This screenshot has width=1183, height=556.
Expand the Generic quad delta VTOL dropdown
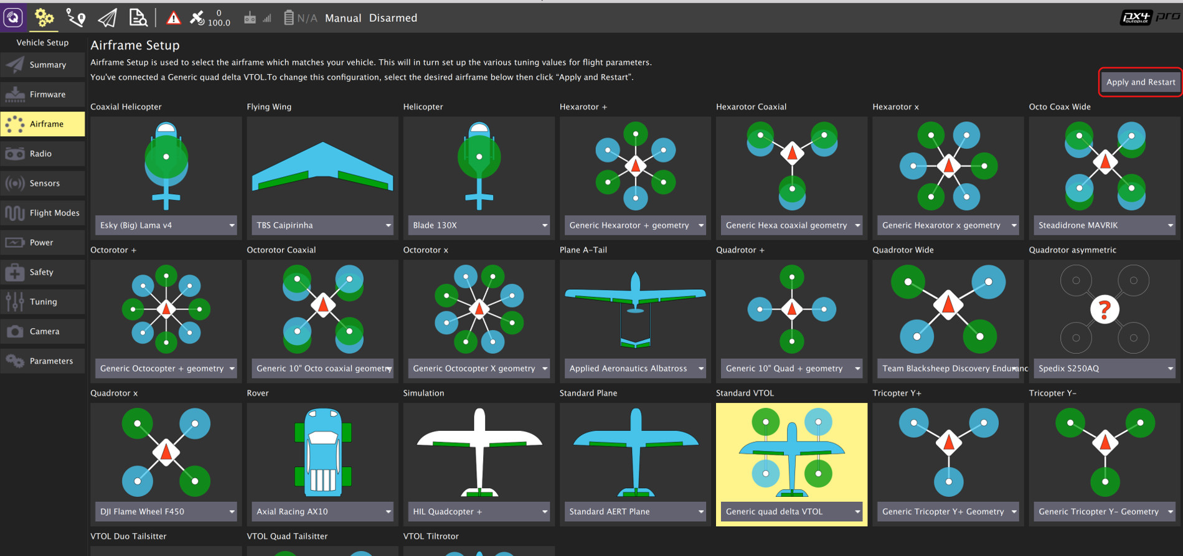(791, 512)
